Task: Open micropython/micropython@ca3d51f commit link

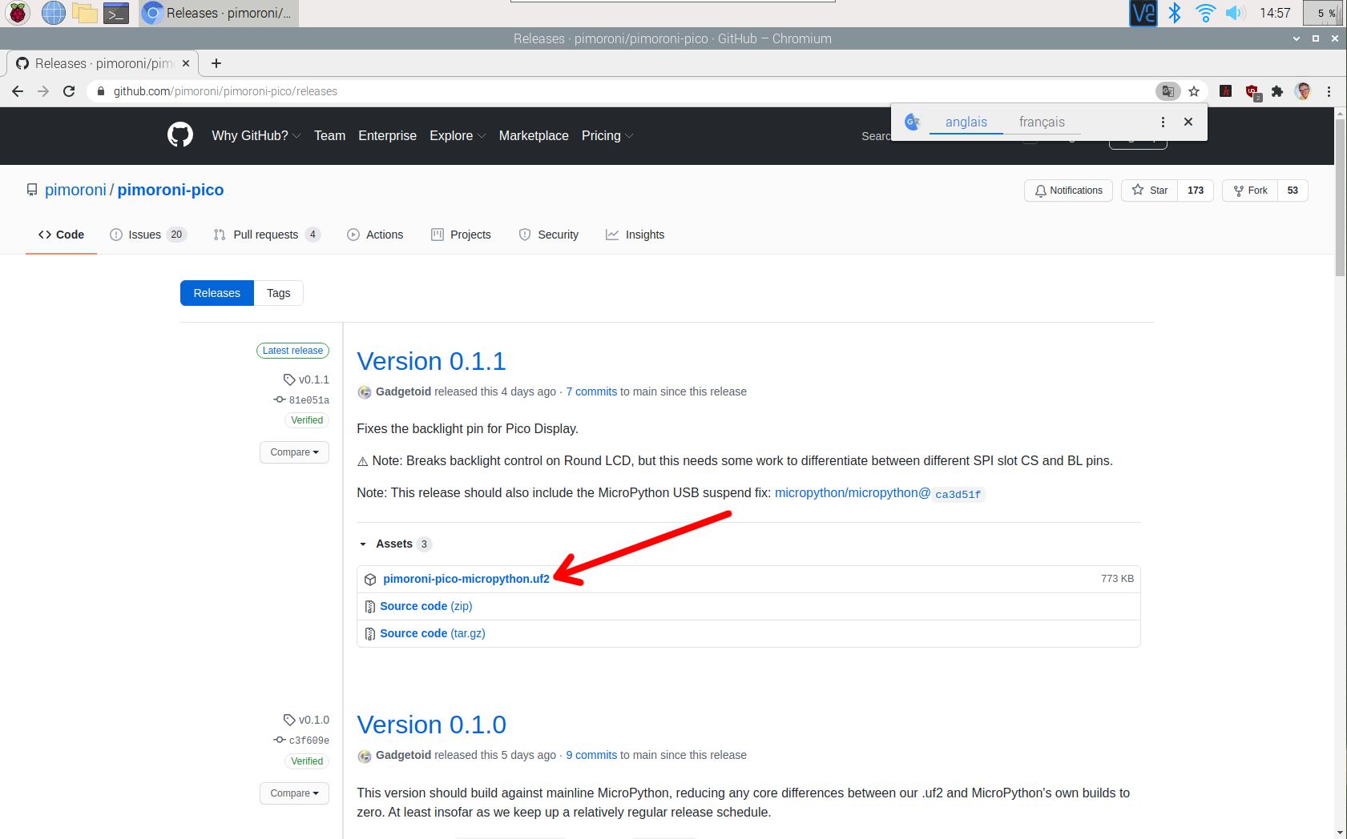Action: pos(879,493)
